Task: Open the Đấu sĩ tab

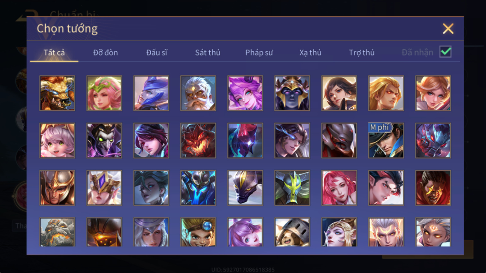Action: (x=157, y=53)
